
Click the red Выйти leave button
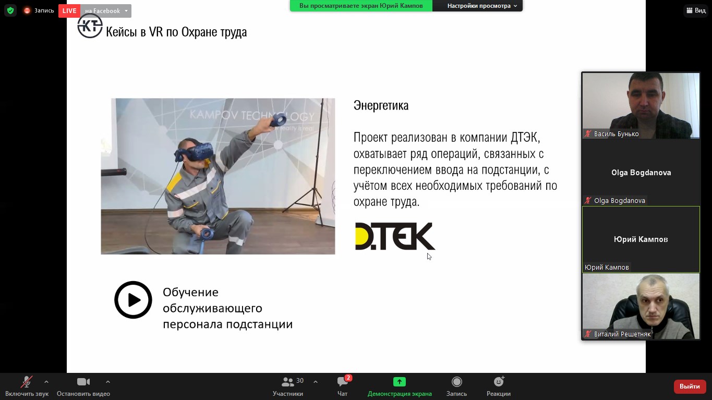(690, 386)
